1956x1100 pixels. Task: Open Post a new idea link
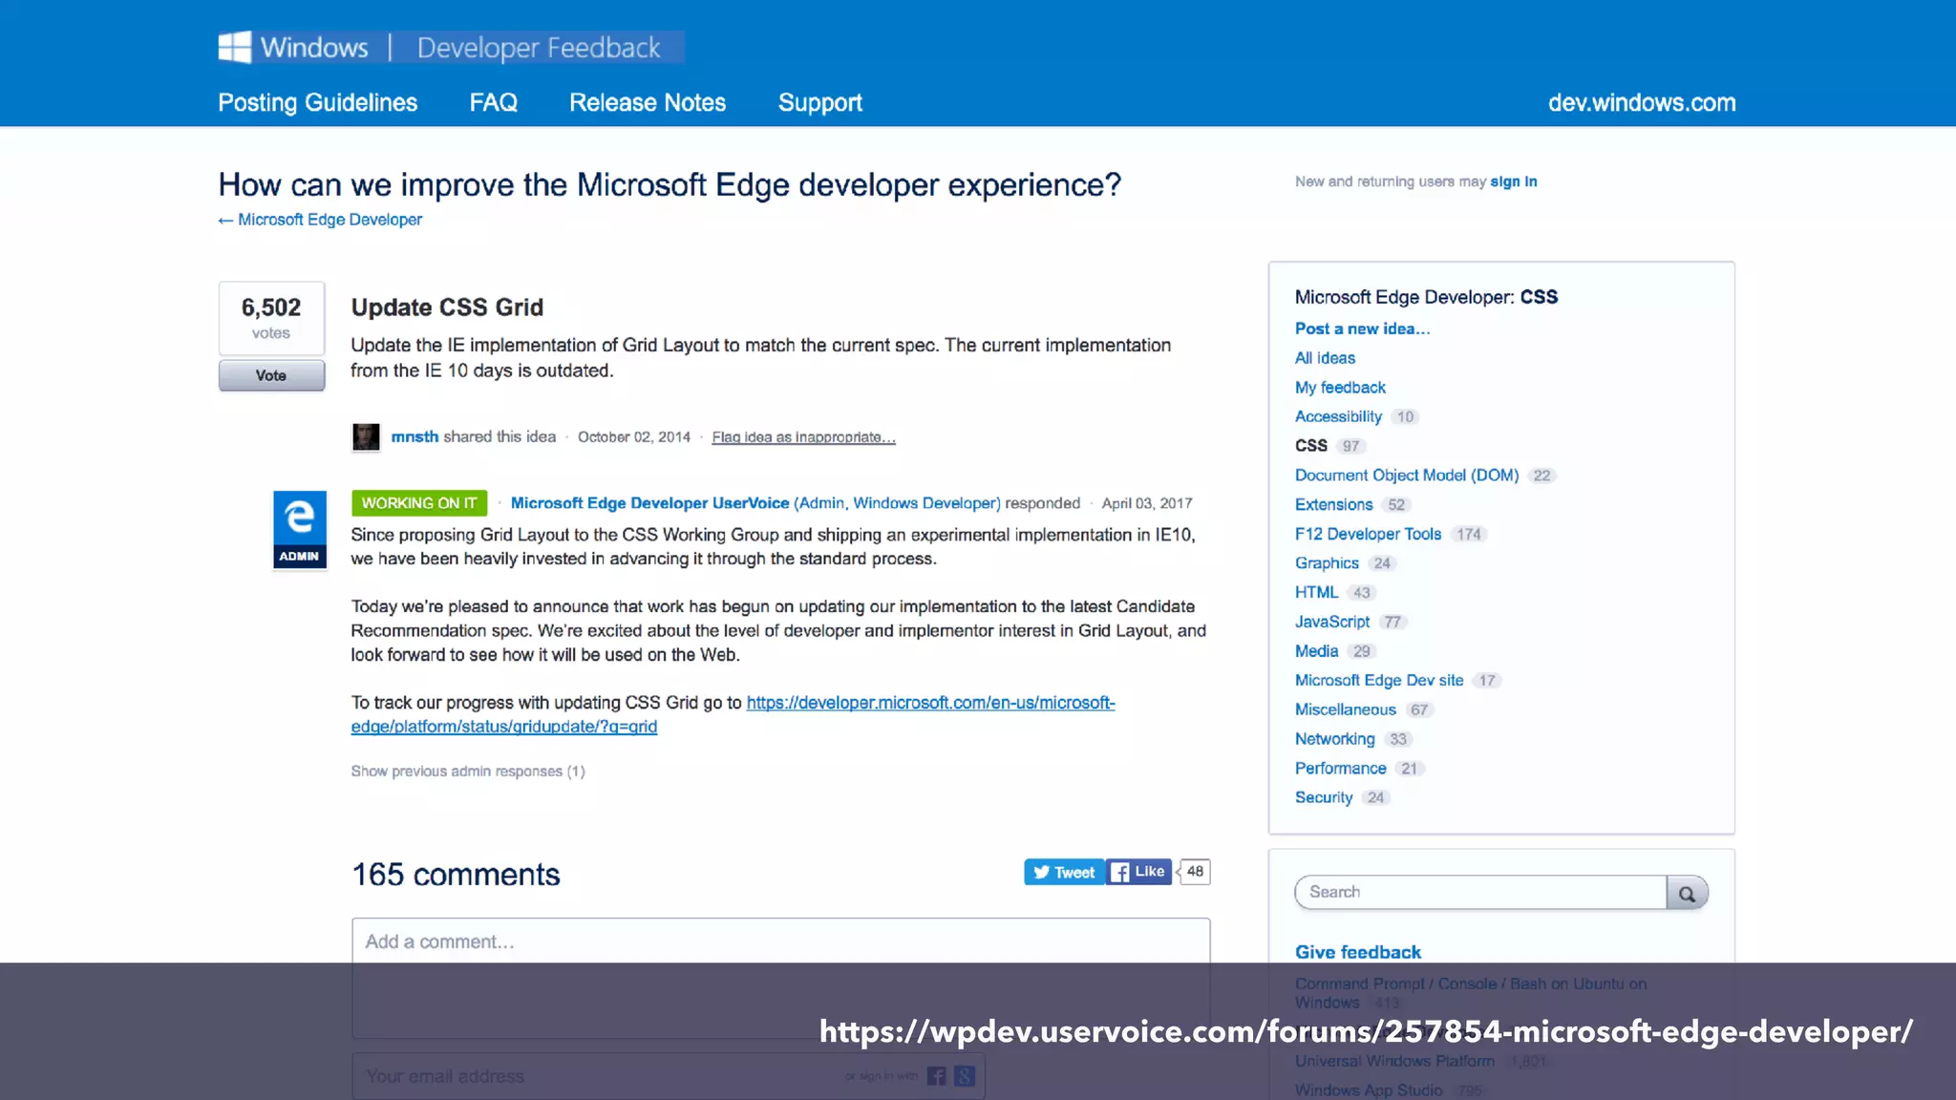point(1362,328)
